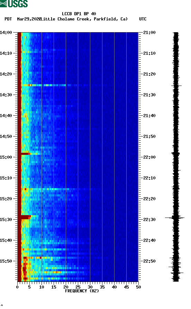This screenshot has height=309, width=191.
Task: Click the large seismogram spike near 22:30
Action: (x=175, y=218)
